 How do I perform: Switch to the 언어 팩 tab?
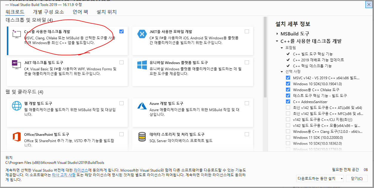tap(80, 12)
